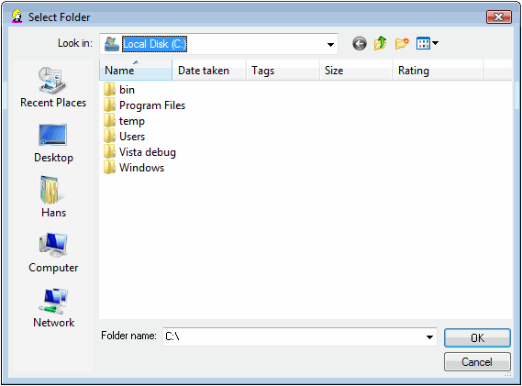
Task: Expand the Folder name history dropdown
Action: pyautogui.click(x=429, y=337)
